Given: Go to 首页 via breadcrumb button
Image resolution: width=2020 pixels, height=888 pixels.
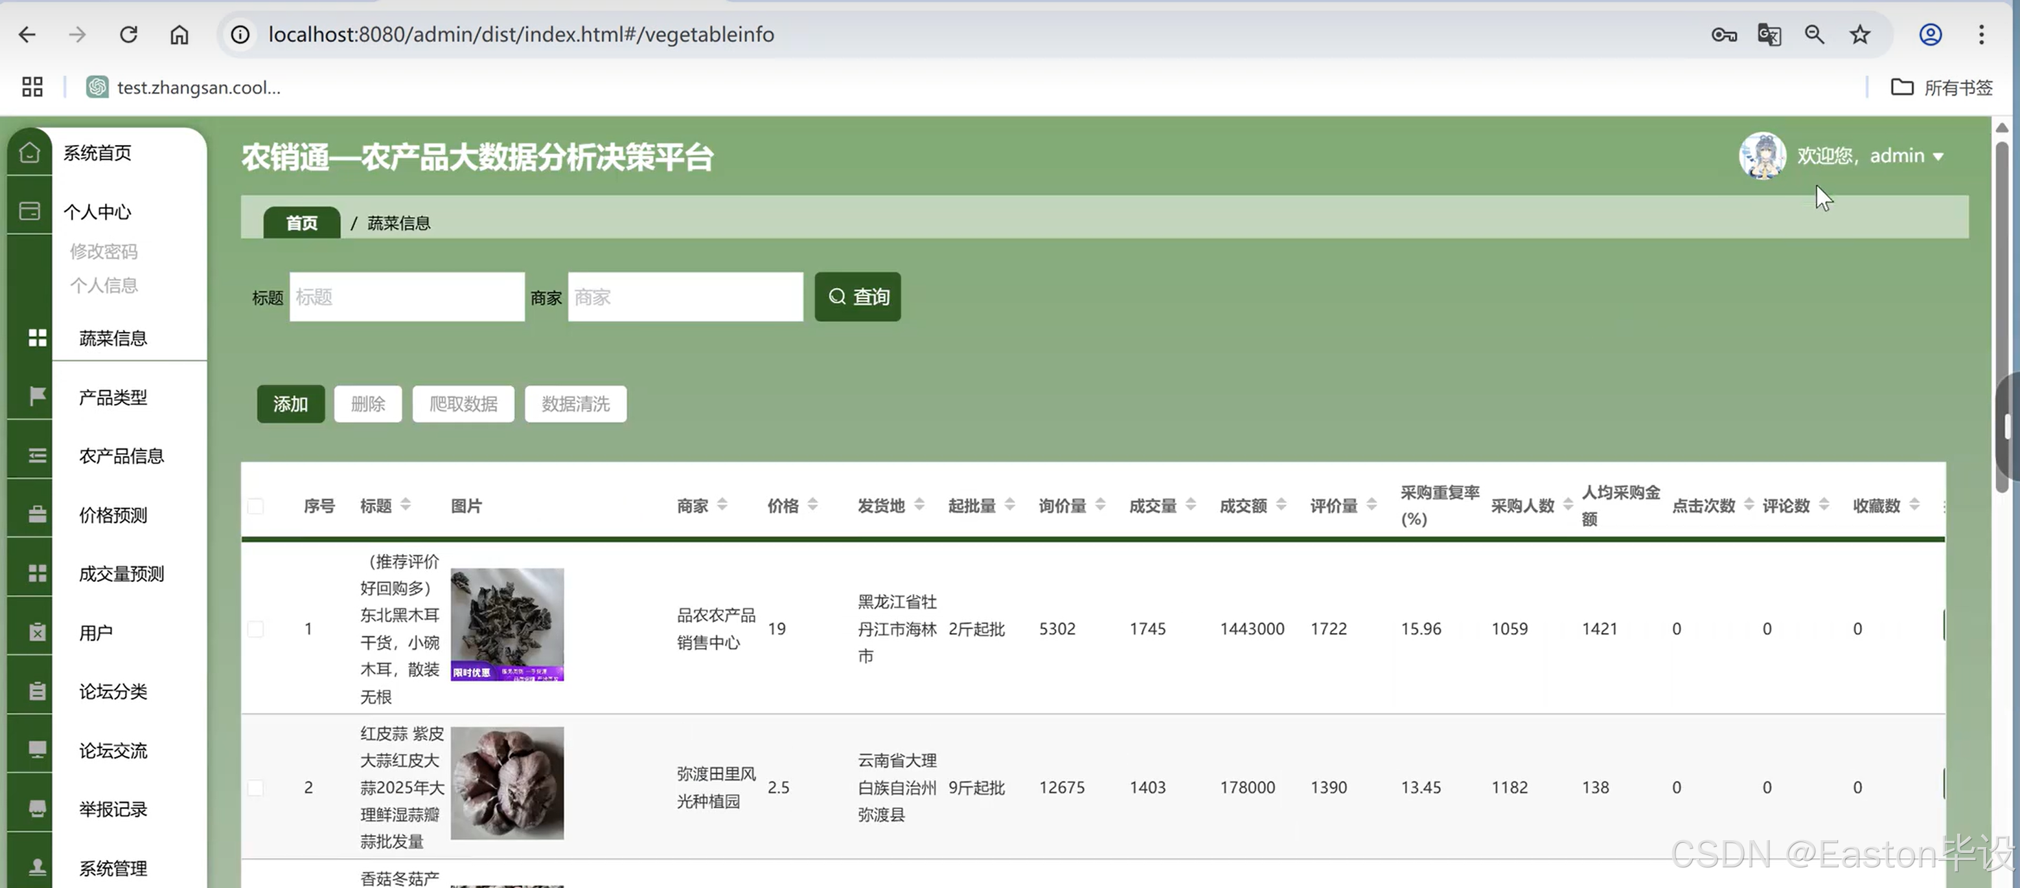Looking at the screenshot, I should (302, 223).
